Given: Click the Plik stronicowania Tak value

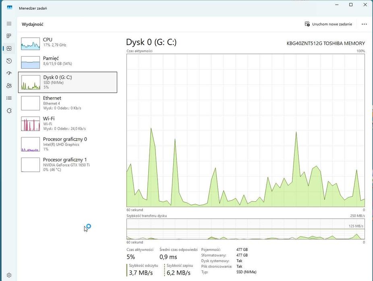Looking at the screenshot, I should pyautogui.click(x=239, y=266).
